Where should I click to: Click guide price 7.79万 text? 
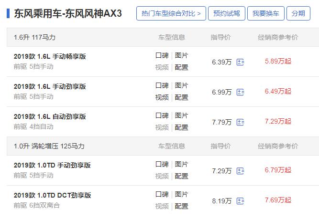coord(222,122)
